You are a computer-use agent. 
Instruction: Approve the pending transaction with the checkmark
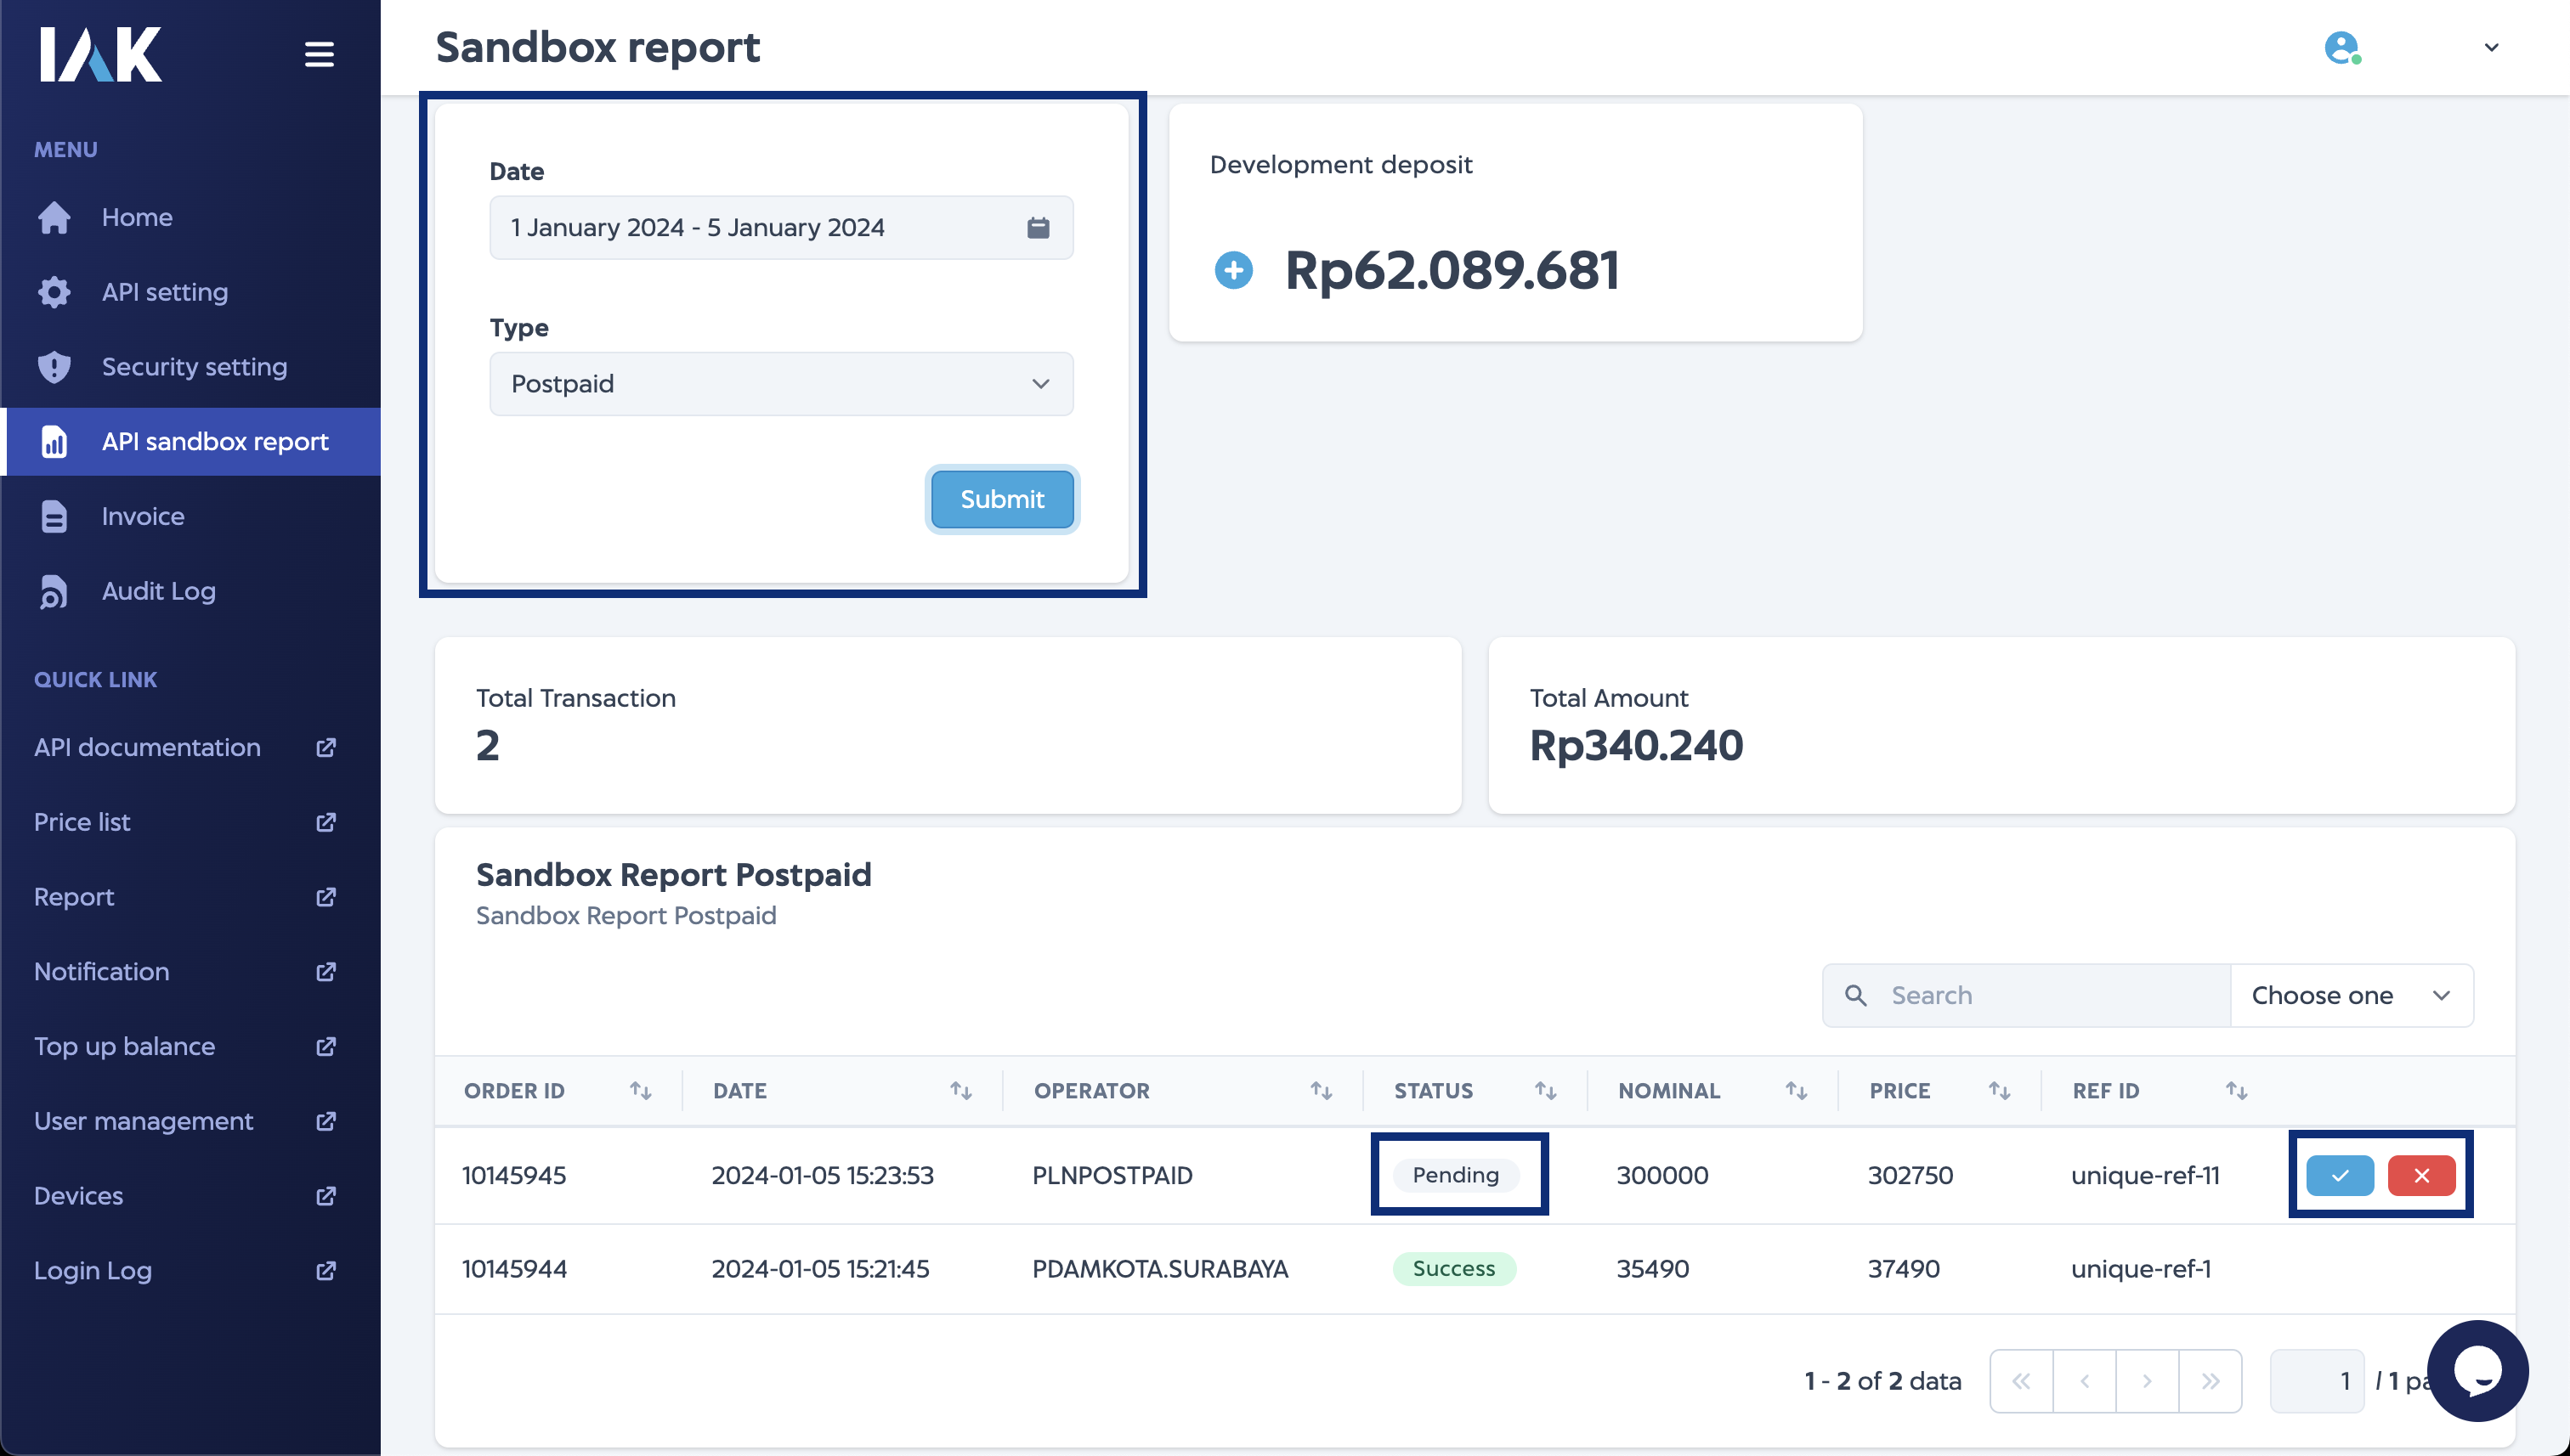point(2340,1175)
